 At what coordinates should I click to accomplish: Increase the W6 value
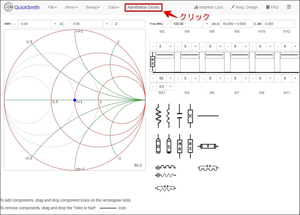pos(220,46)
